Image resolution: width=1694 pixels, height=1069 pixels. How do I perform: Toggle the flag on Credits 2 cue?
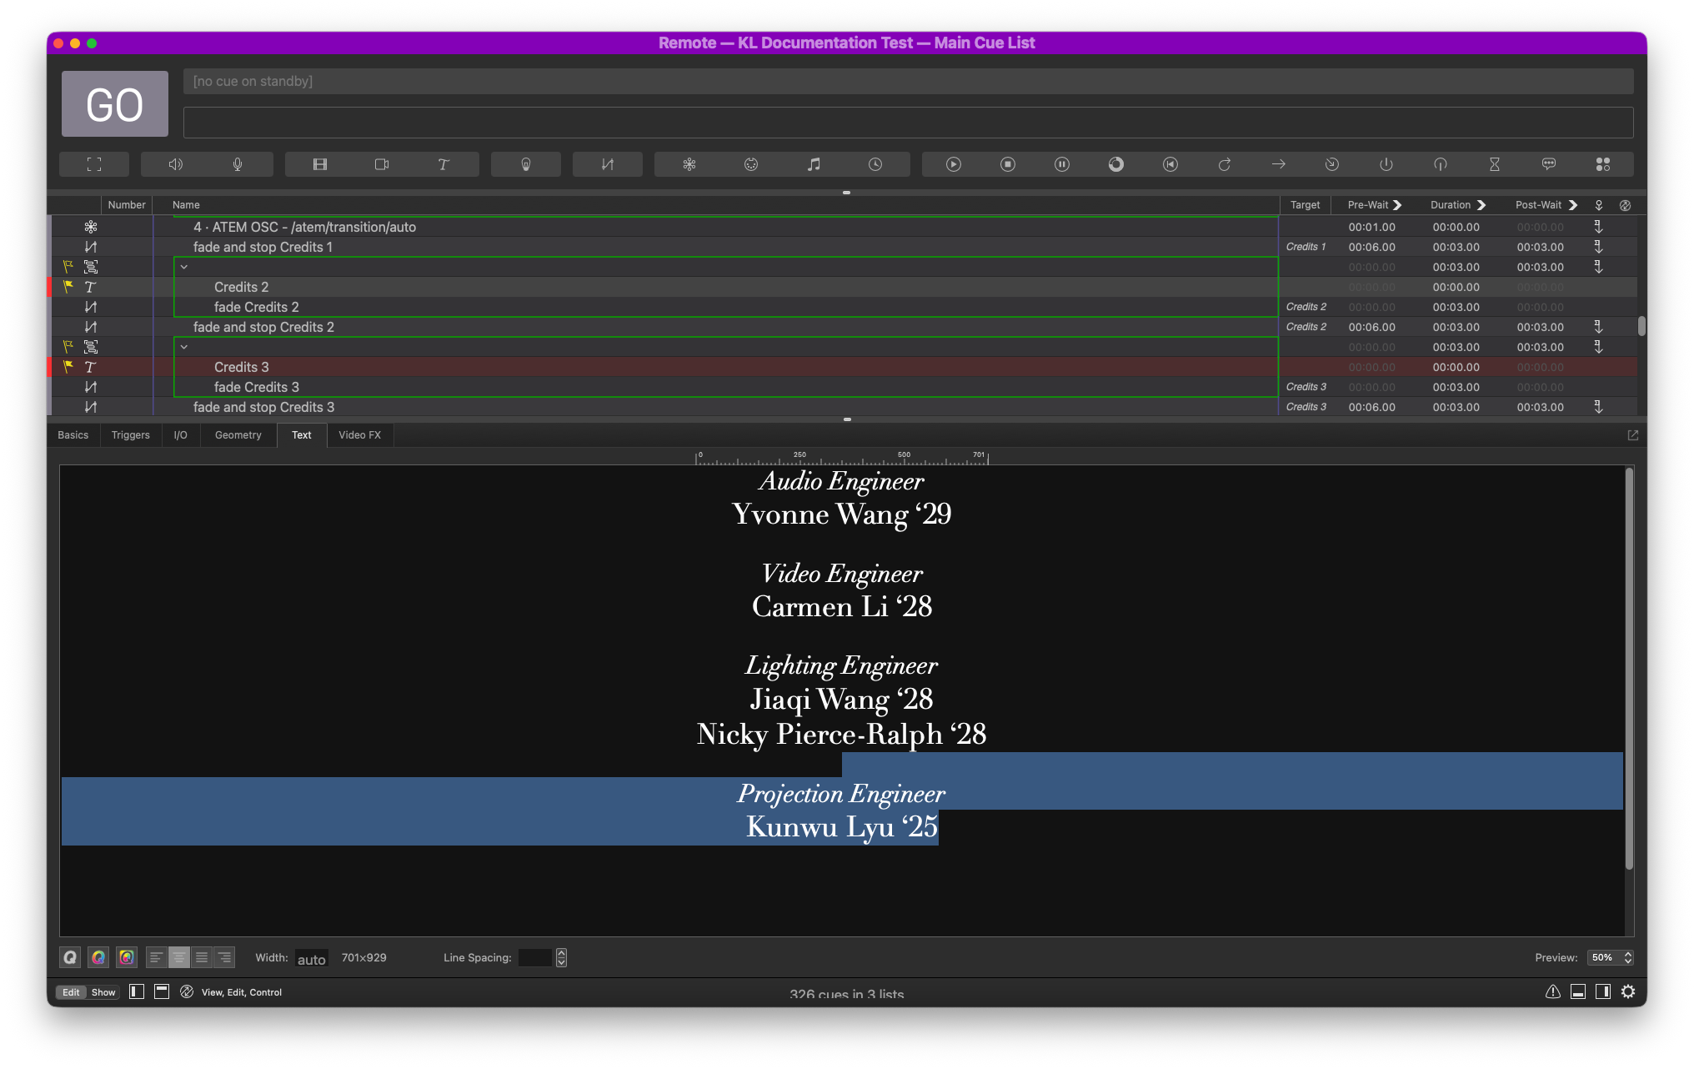coord(68,287)
